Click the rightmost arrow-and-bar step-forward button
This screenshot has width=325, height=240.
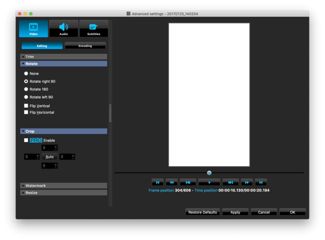pos(261,182)
